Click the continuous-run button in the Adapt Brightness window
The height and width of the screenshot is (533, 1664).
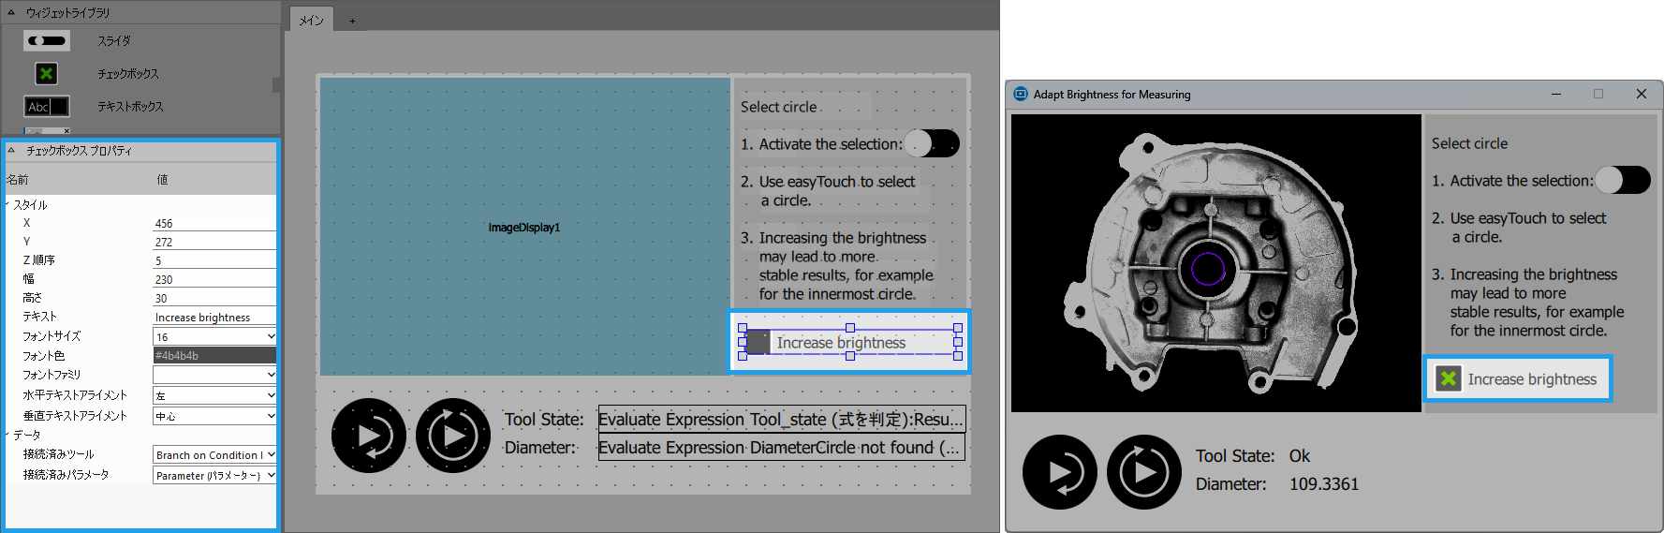1143,472
